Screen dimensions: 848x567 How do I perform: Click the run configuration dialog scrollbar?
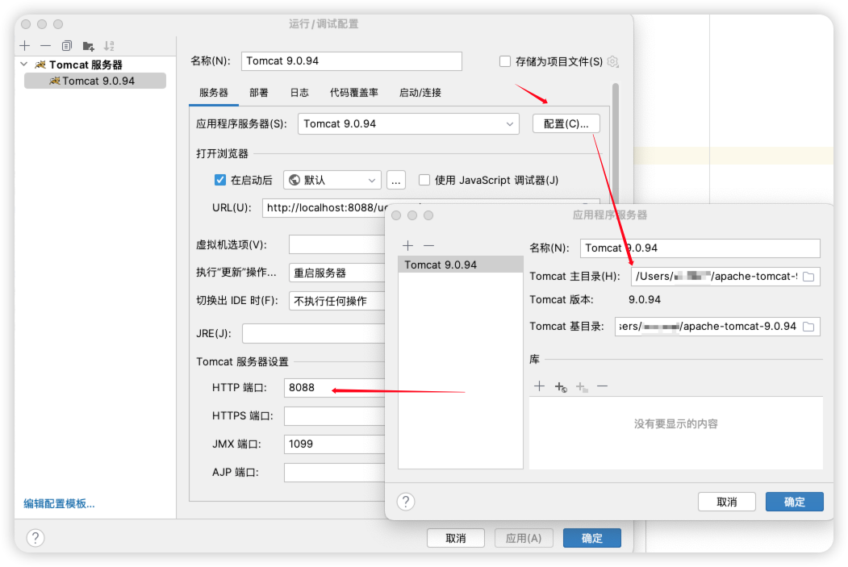pos(616,142)
